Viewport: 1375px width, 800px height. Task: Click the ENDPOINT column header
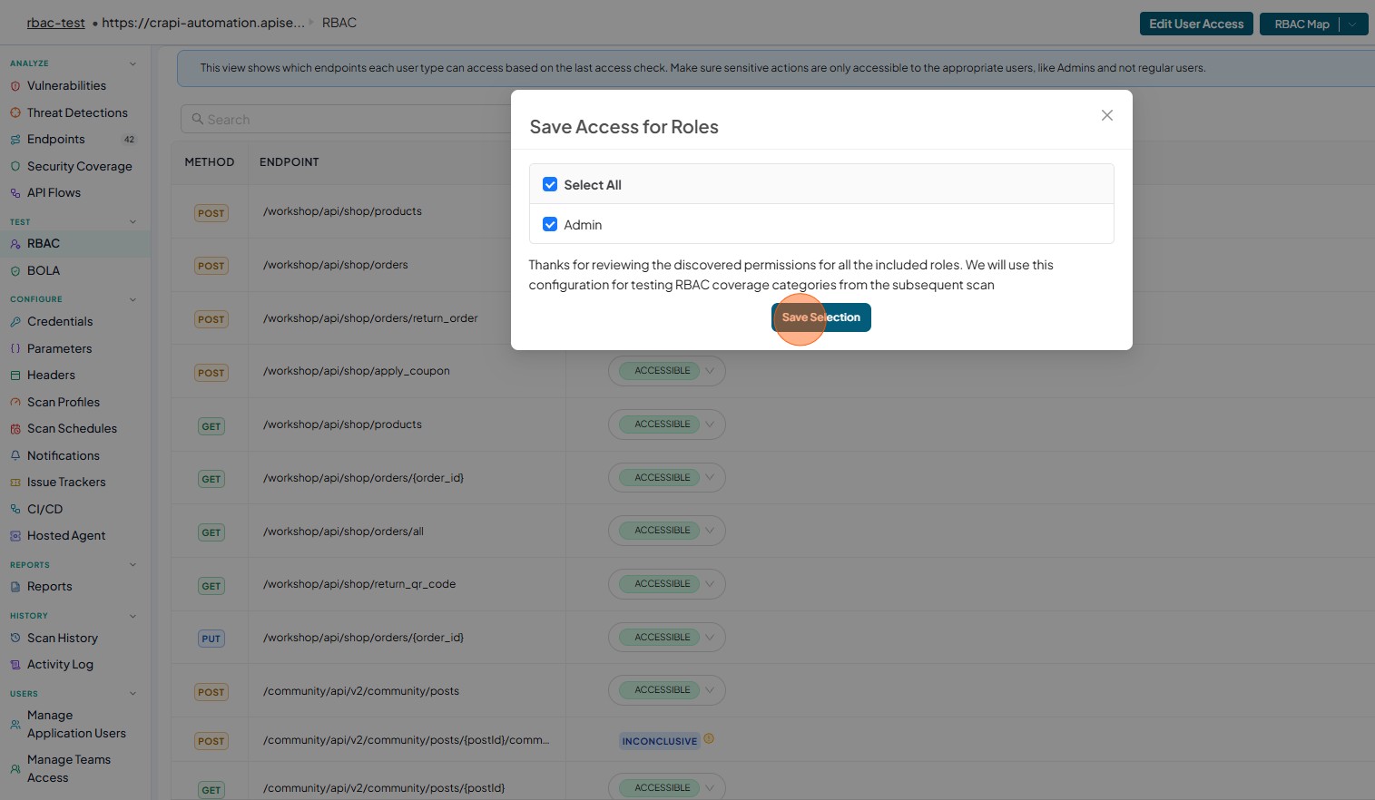point(290,162)
